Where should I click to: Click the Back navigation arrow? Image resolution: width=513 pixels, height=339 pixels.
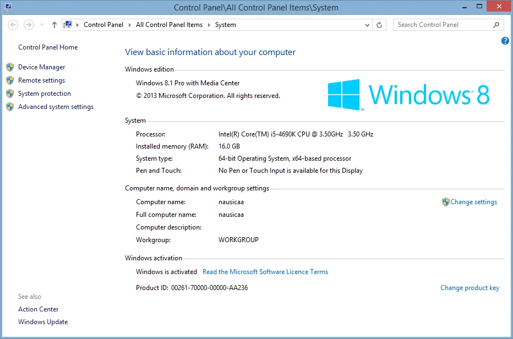click(13, 25)
